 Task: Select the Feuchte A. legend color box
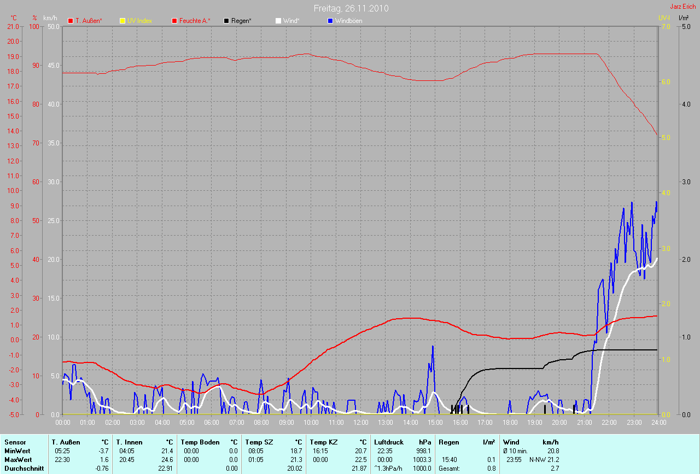click(174, 21)
